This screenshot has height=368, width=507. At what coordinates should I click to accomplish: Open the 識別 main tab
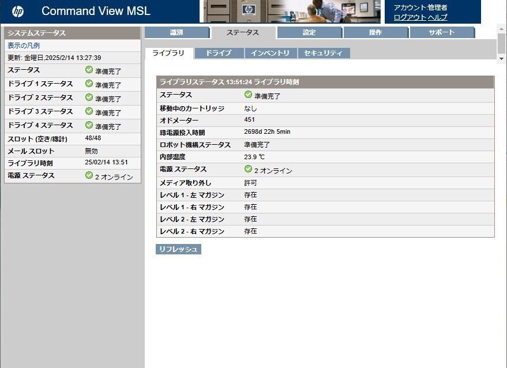[177, 33]
